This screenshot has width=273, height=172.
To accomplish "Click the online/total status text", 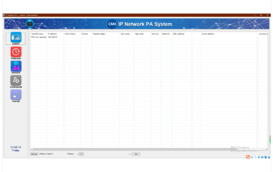I will tap(46, 154).
